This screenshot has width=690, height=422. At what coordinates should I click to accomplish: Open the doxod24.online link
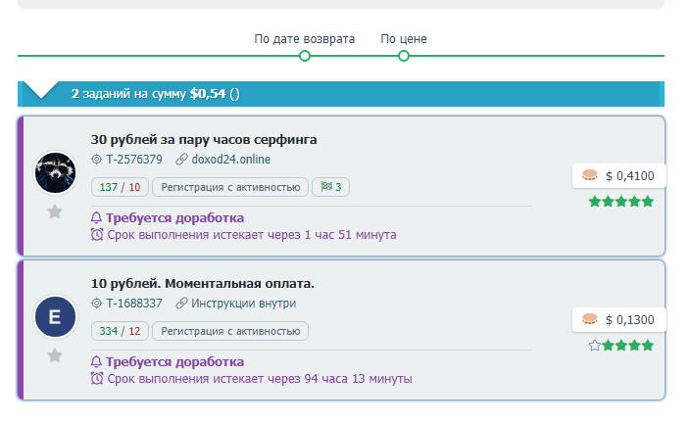[x=231, y=160]
